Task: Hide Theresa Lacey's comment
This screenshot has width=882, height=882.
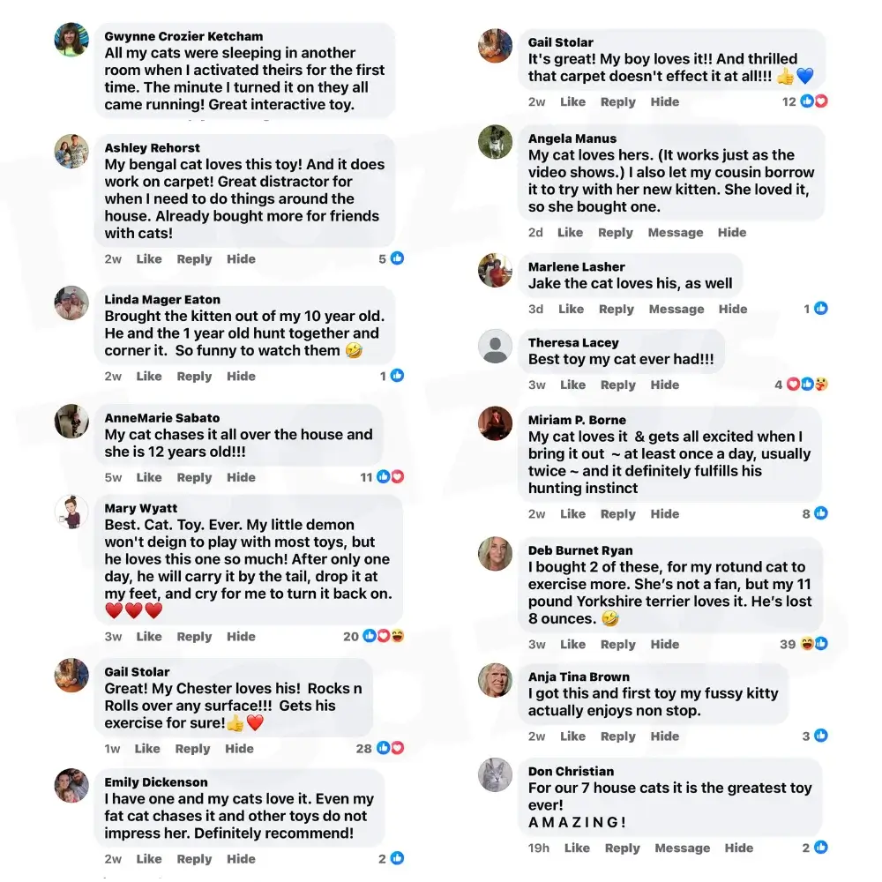Action: click(665, 385)
